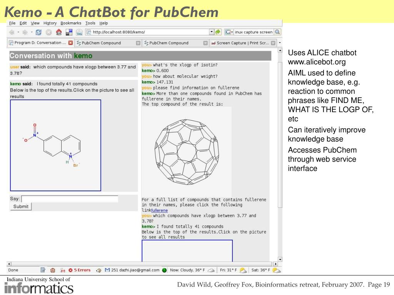Click the 'kemo> 147.131' reply line

pos(157,82)
